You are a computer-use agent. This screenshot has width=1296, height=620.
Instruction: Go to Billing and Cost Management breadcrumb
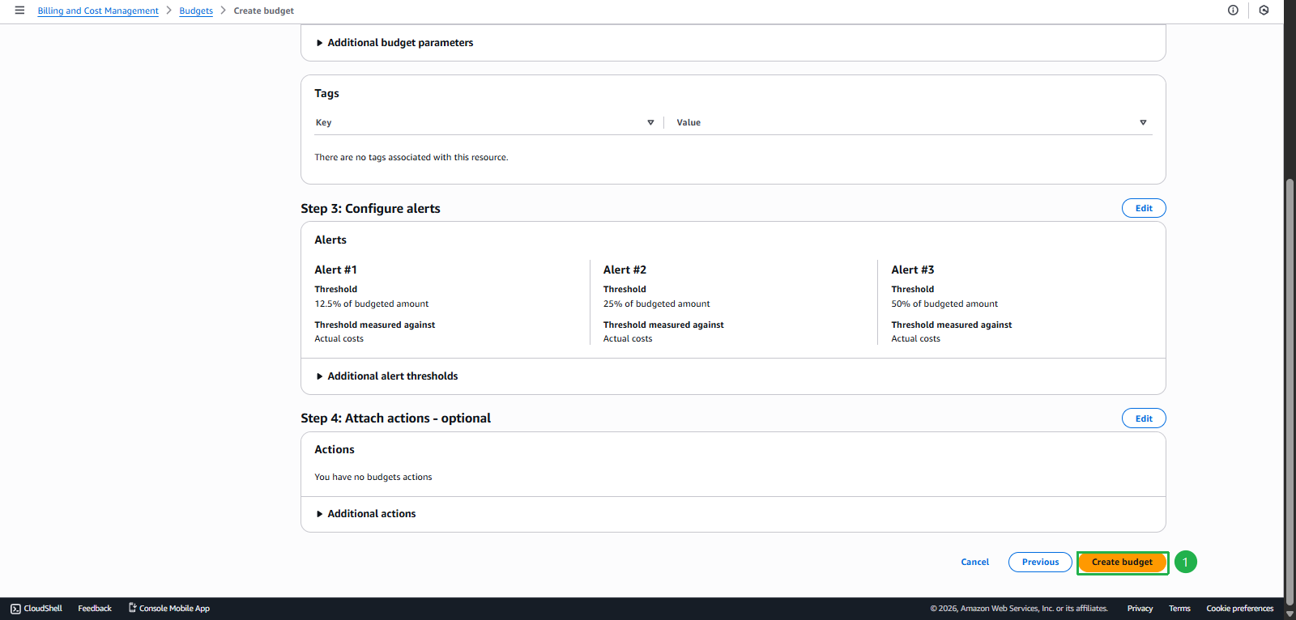click(98, 11)
